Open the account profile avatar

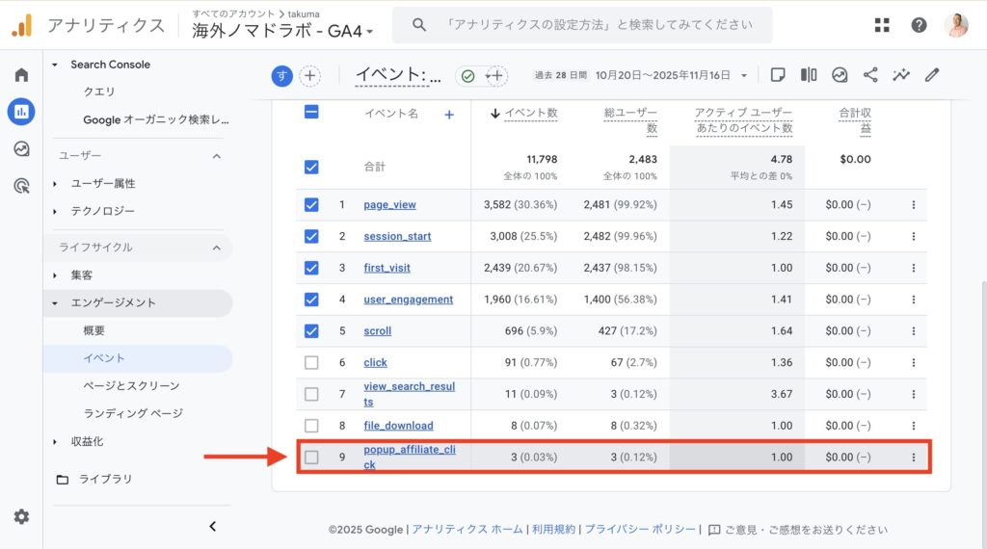click(x=956, y=25)
